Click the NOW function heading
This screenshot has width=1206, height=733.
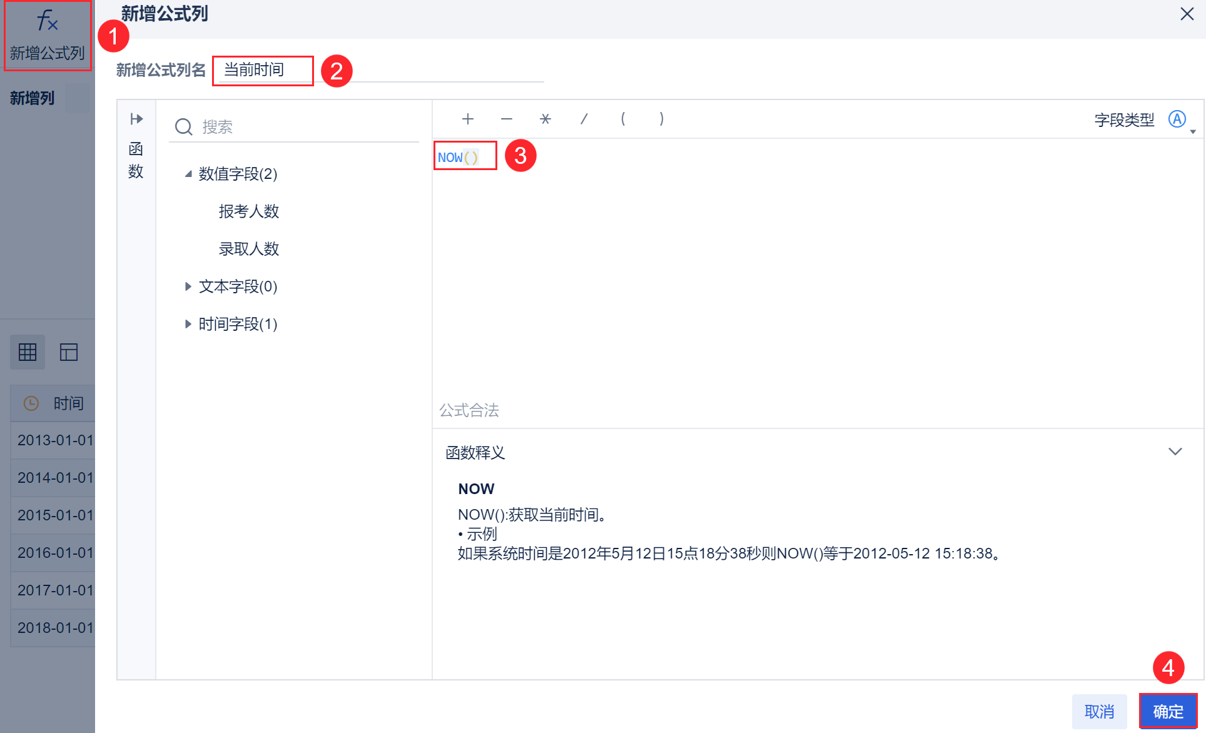[x=476, y=489]
